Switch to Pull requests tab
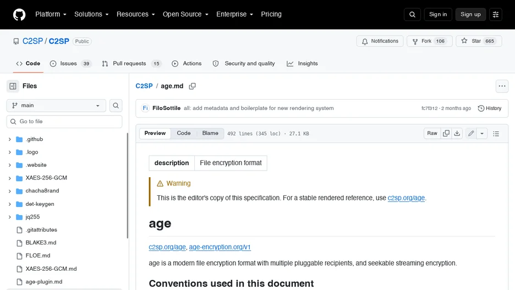Viewport: 515px width, 290px height. (x=131, y=64)
